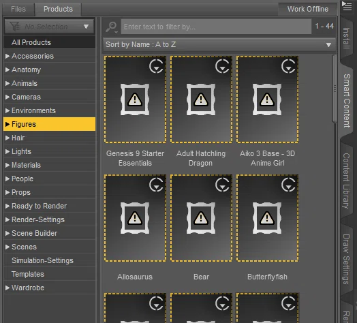Select Render-Settings category
Viewport: 357px width, 323px height.
click(x=50, y=220)
